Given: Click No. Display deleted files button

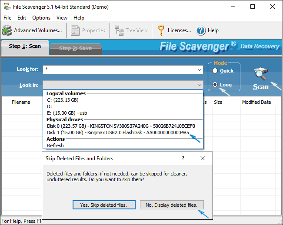Looking at the screenshot, I should (172, 205).
